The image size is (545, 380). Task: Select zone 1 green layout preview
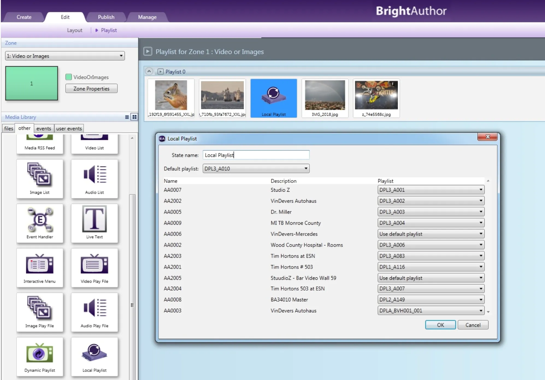coord(31,83)
